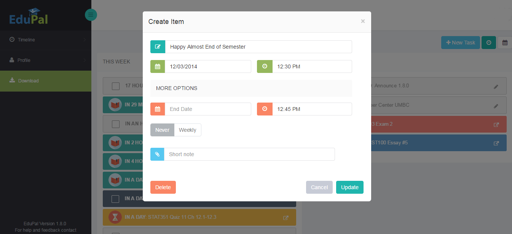
Task: Set repeat to Weekly
Action: click(x=188, y=130)
